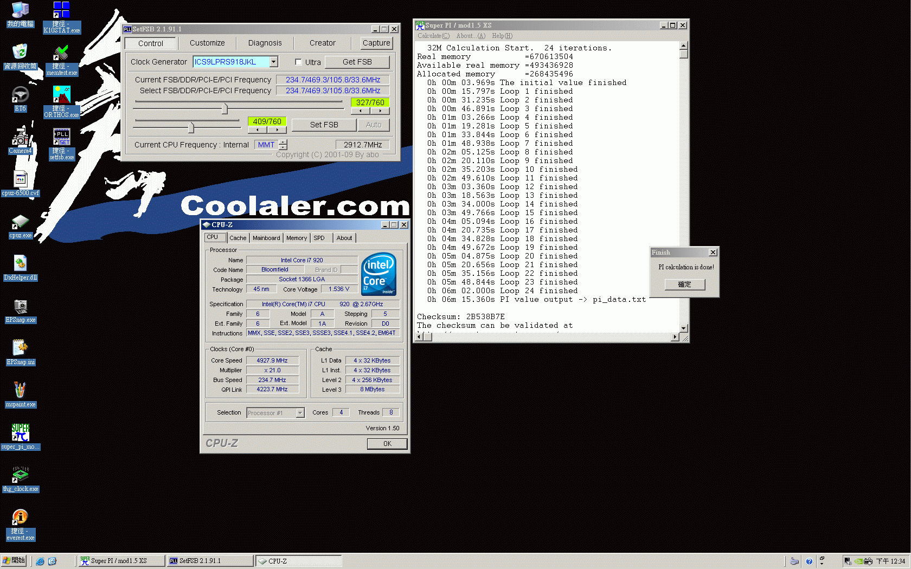This screenshot has height=569, width=911.
Task: Open the Cache tab in CPU-Z
Action: (238, 238)
